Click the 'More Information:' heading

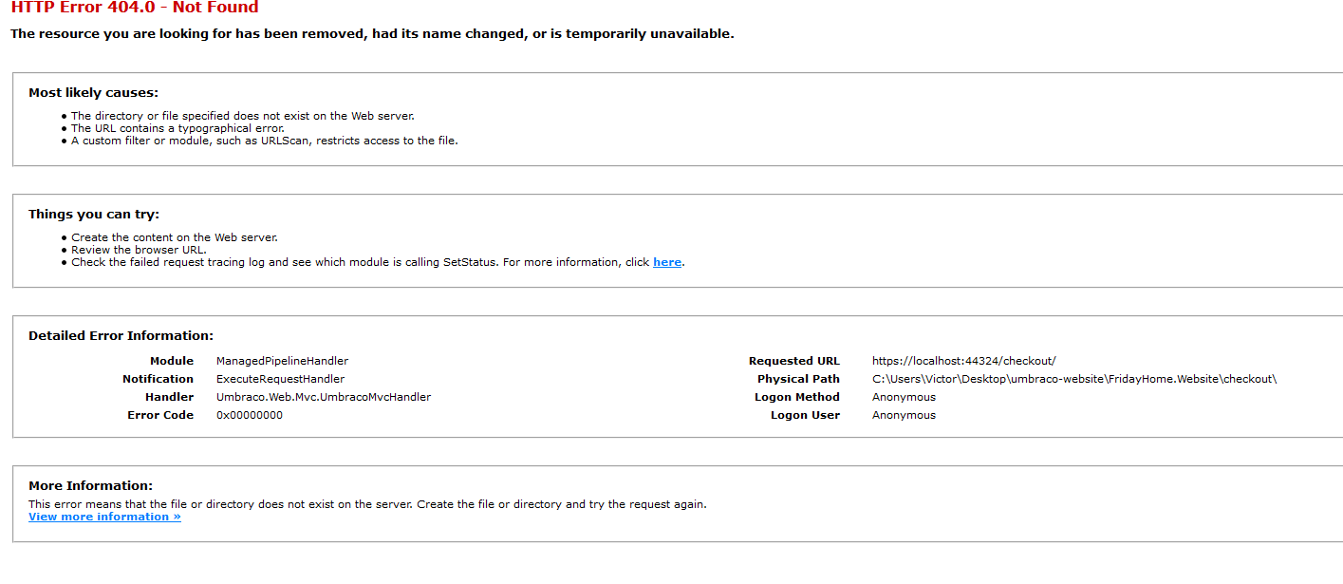tap(90, 486)
